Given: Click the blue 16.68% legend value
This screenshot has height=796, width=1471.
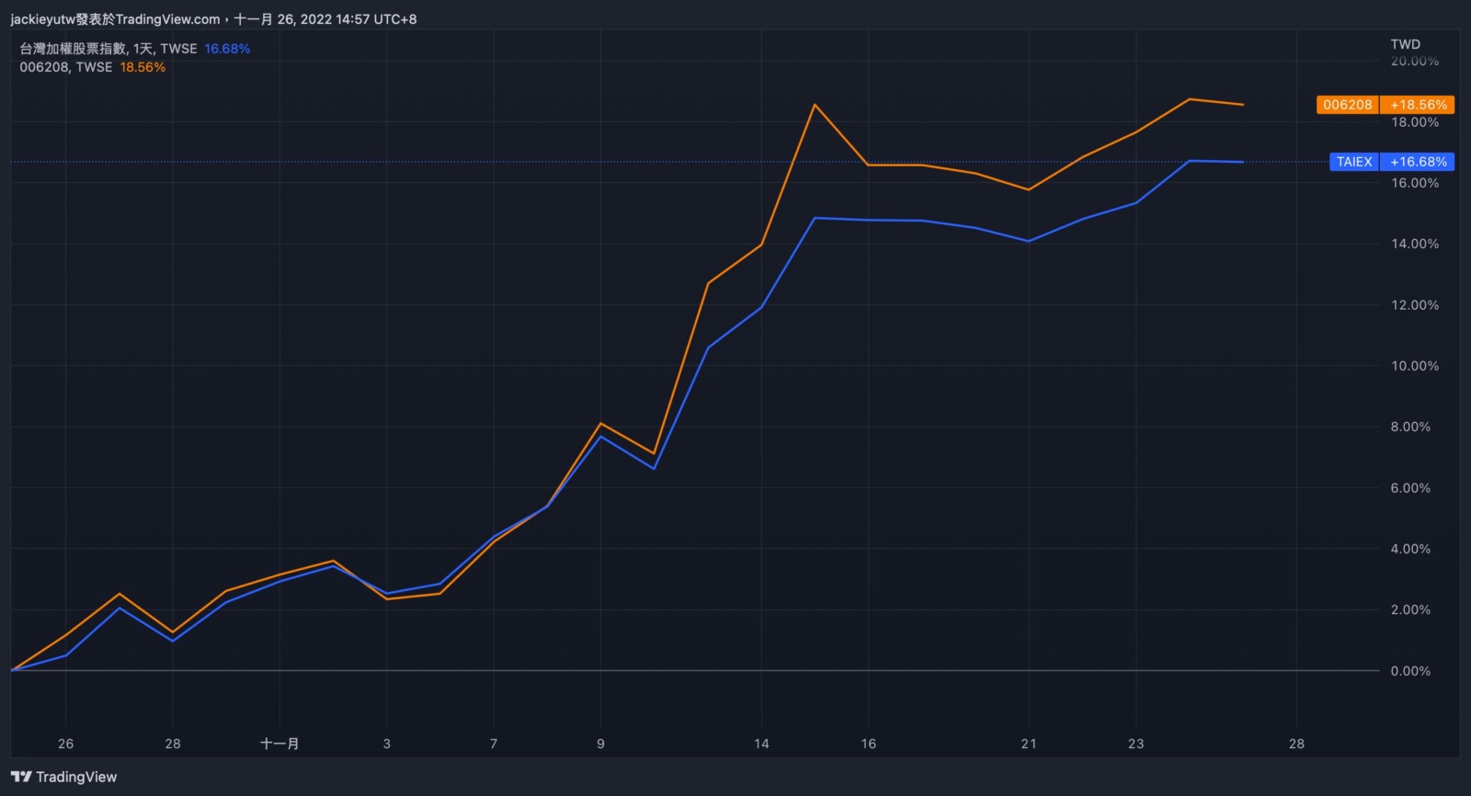Looking at the screenshot, I should 227,49.
